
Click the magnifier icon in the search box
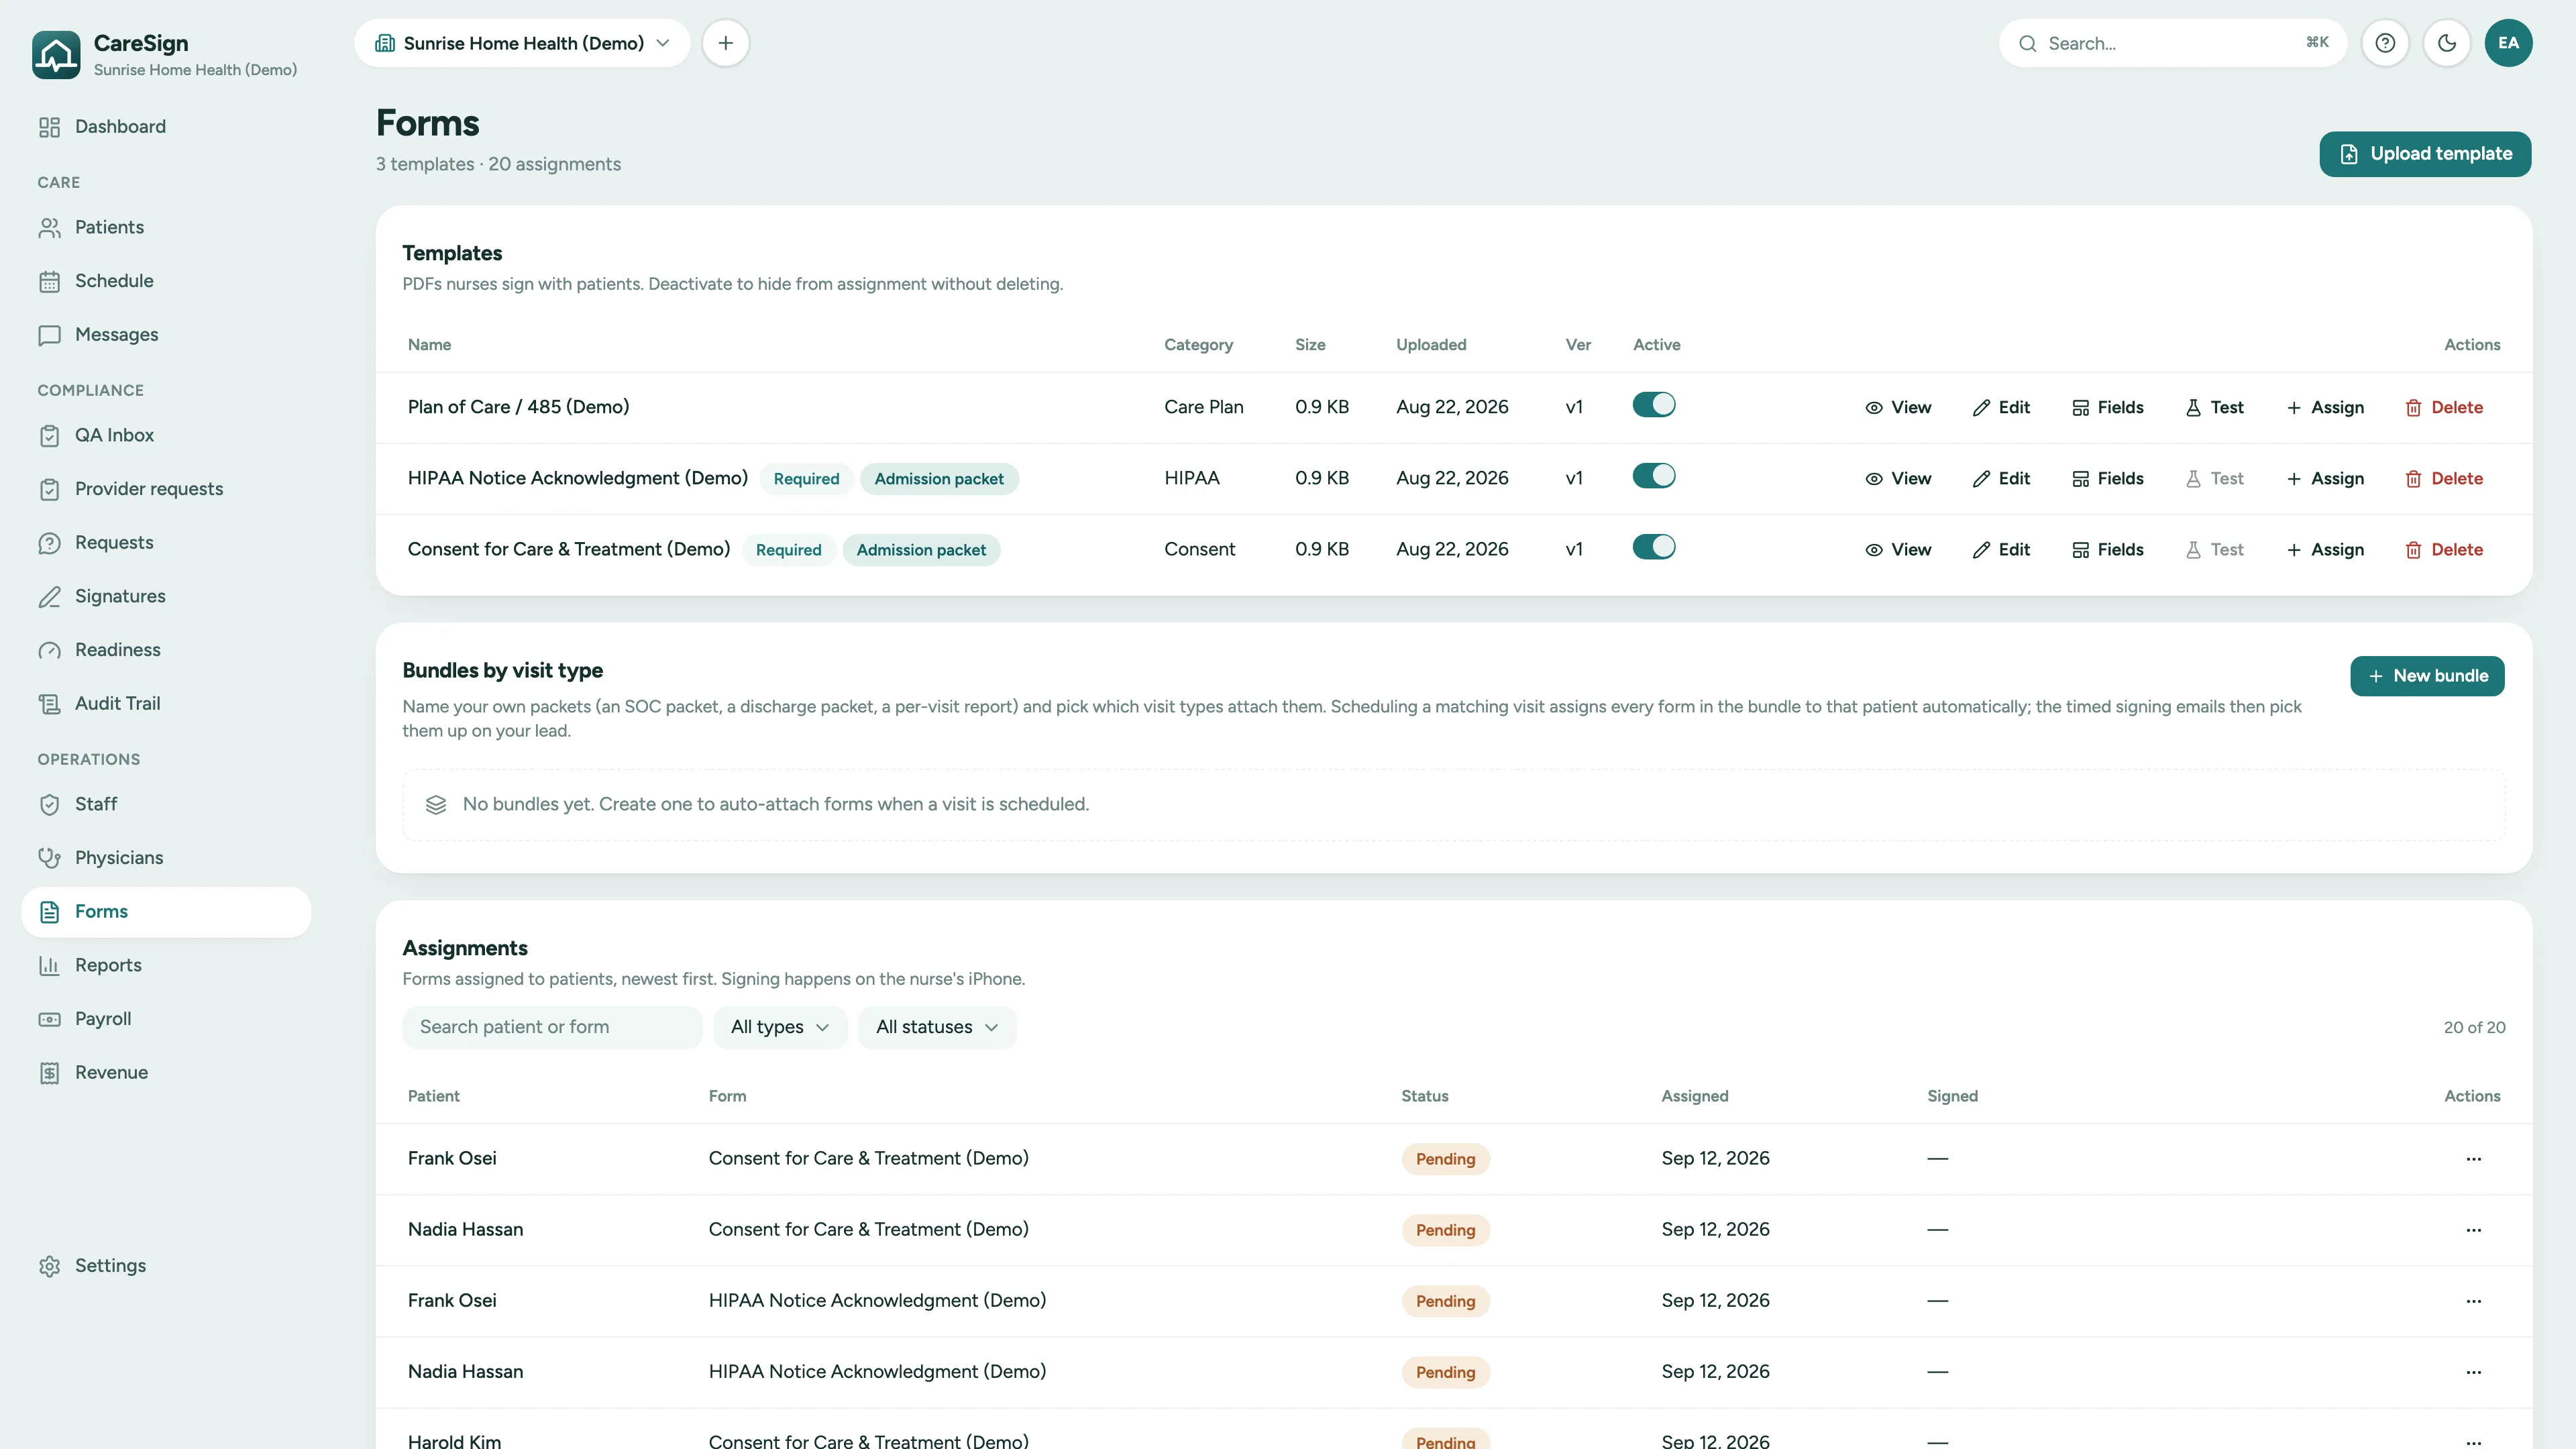tap(2027, 43)
